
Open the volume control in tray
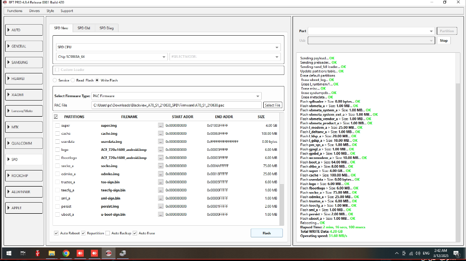click(x=418, y=253)
